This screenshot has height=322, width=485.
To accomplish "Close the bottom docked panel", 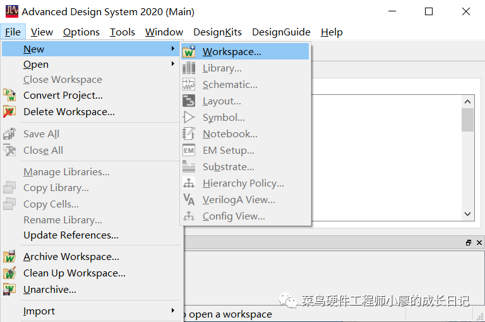I will click(x=479, y=243).
